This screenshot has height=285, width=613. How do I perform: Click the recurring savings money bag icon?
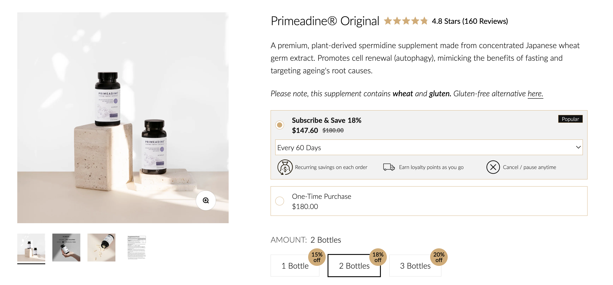click(x=285, y=167)
